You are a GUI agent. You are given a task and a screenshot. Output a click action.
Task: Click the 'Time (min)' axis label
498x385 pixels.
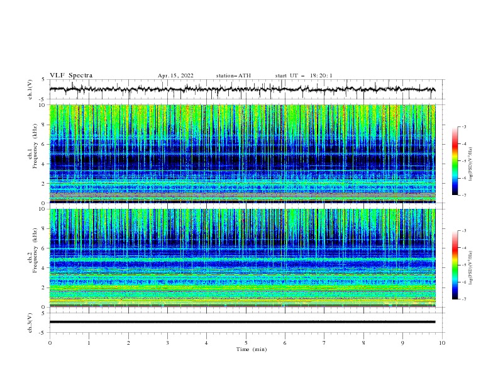click(x=252, y=349)
